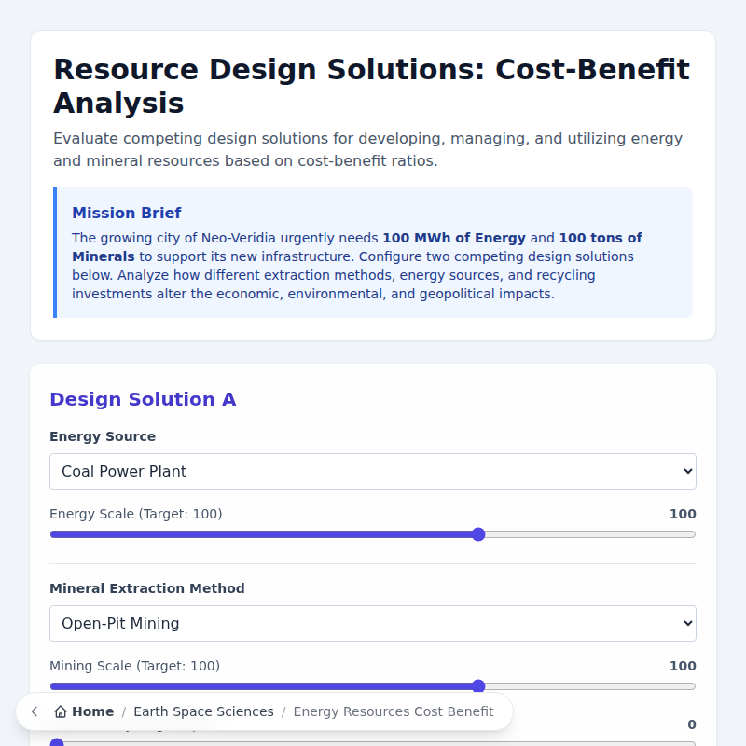Click the Home breadcrumb link
746x746 pixels.
coord(90,711)
